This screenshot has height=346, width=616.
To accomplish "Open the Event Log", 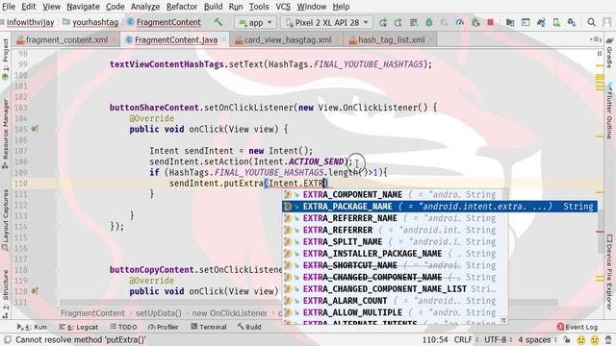I will pyautogui.click(x=577, y=327).
